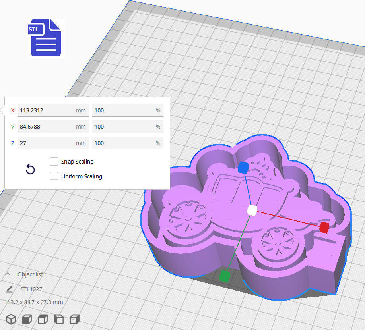
Task: Switch to the left side view icon
Action: (58, 319)
